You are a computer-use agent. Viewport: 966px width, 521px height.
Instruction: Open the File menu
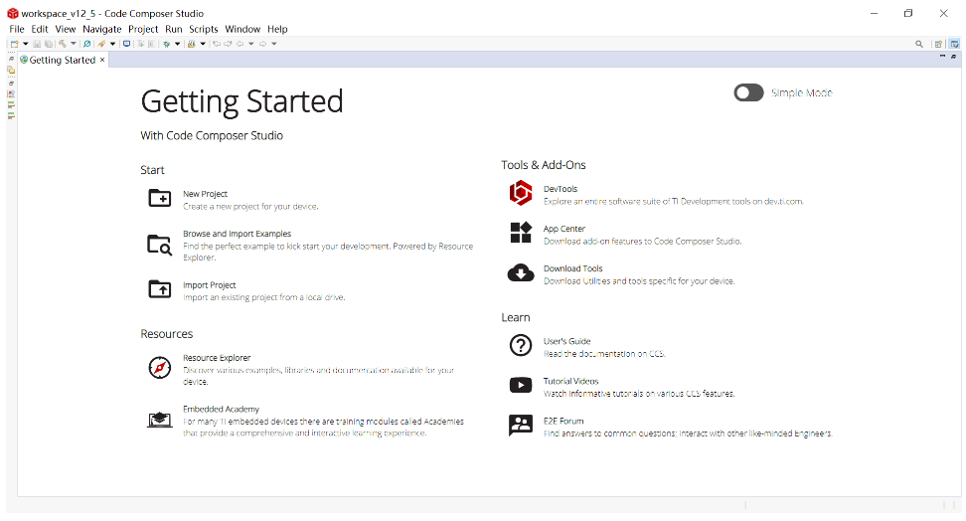[x=17, y=29]
